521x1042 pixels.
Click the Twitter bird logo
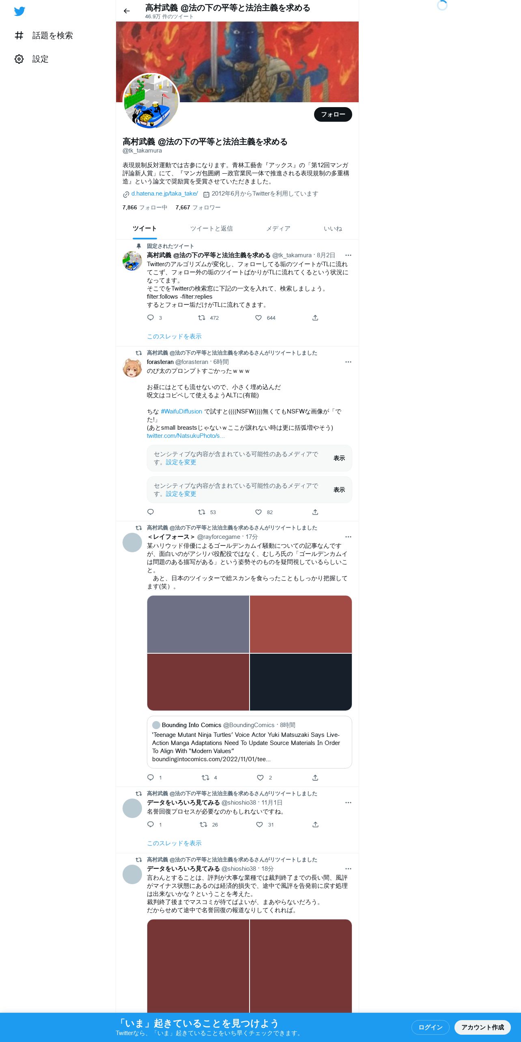click(x=19, y=11)
